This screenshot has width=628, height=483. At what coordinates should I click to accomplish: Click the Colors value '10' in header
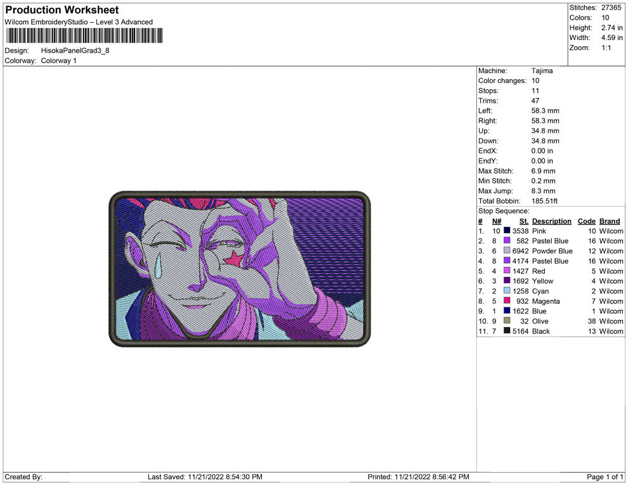(x=605, y=18)
